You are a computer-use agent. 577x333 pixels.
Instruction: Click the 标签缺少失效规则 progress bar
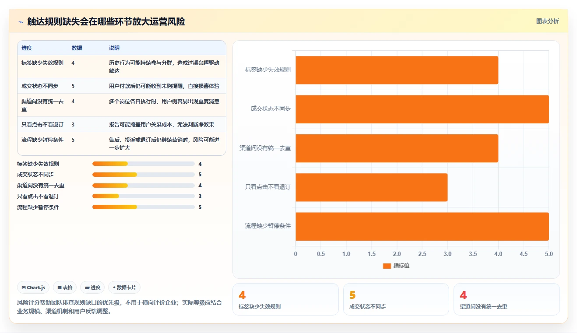(x=144, y=164)
